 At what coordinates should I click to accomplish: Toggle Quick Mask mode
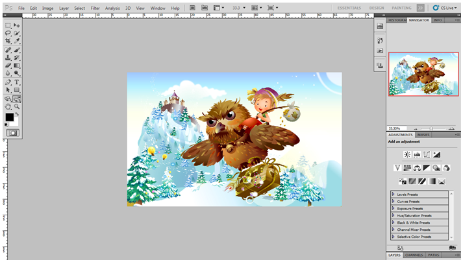pos(12,132)
